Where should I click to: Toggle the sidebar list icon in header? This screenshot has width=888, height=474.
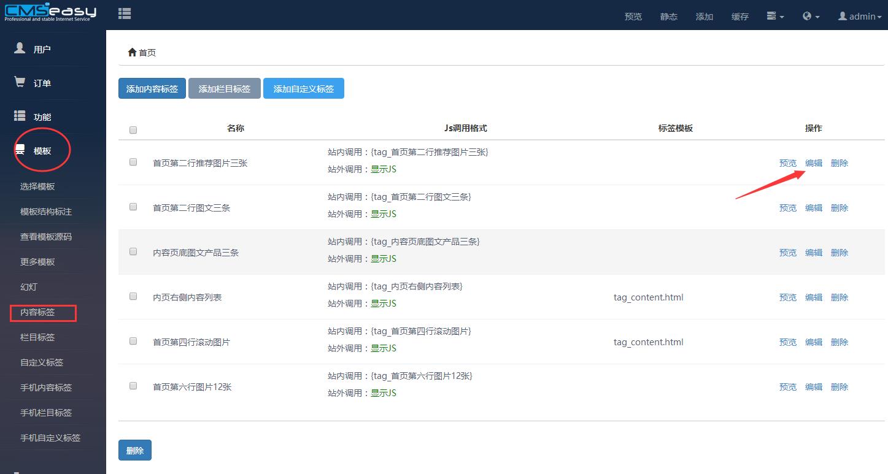pyautogui.click(x=125, y=13)
